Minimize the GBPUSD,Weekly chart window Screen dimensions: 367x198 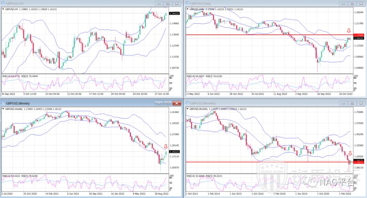pos(159,103)
